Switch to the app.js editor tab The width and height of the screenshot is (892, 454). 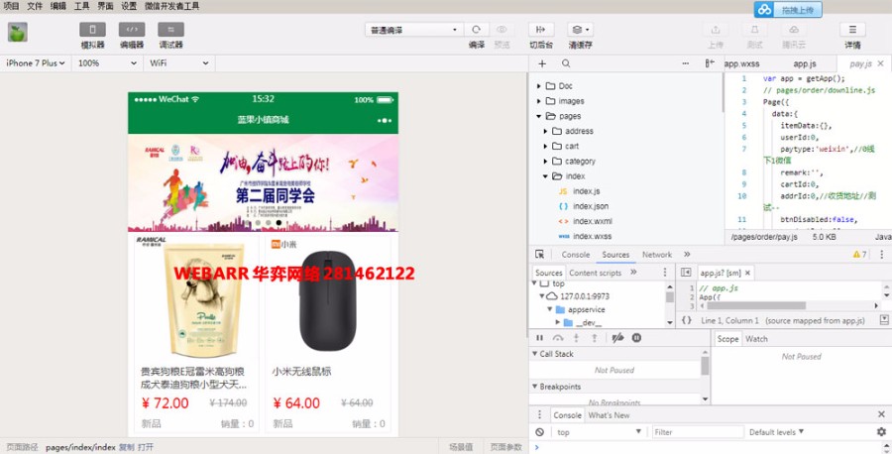click(x=805, y=63)
